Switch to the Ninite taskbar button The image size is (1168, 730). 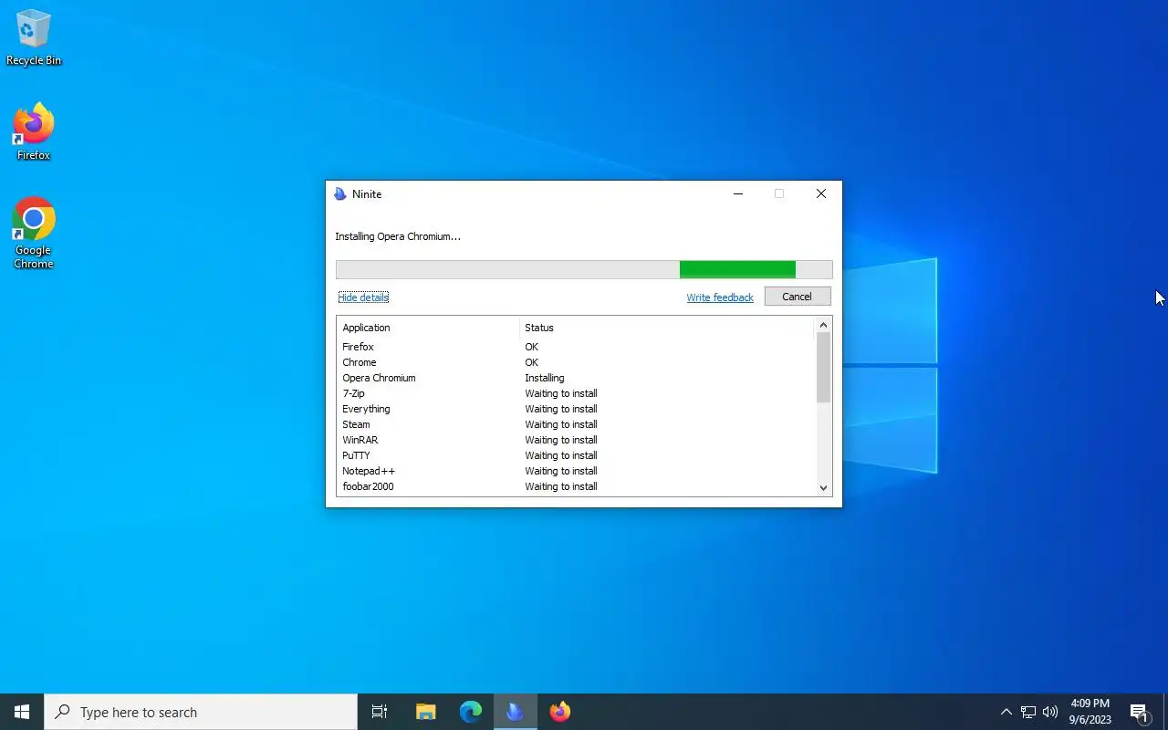[516, 712]
